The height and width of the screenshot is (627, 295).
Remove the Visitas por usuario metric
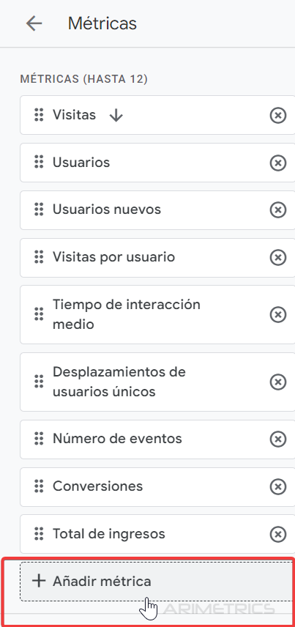click(x=278, y=257)
